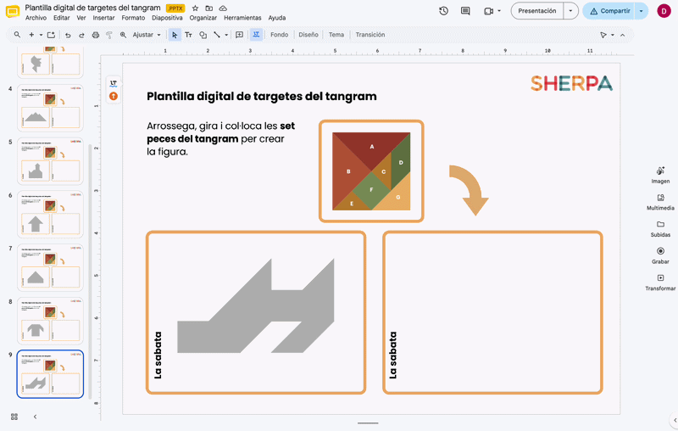
Task: Insert a shape from toolbar
Action: coord(203,35)
